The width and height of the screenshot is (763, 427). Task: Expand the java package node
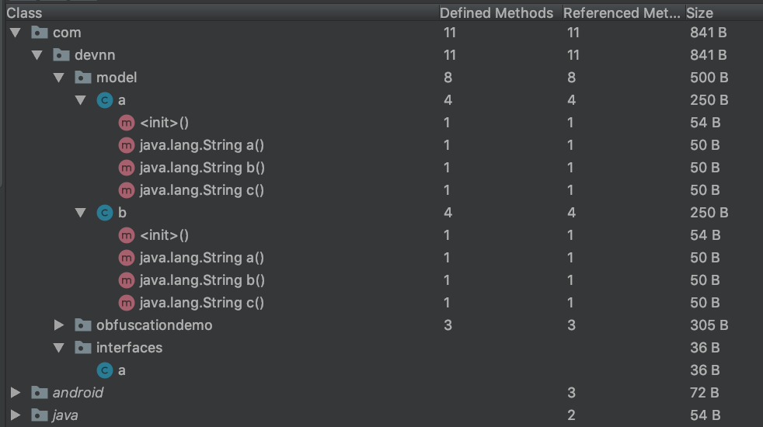(16, 415)
